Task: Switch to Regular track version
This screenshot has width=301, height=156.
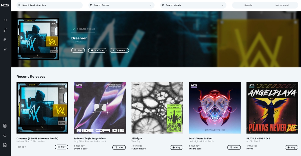Action: point(249,5)
